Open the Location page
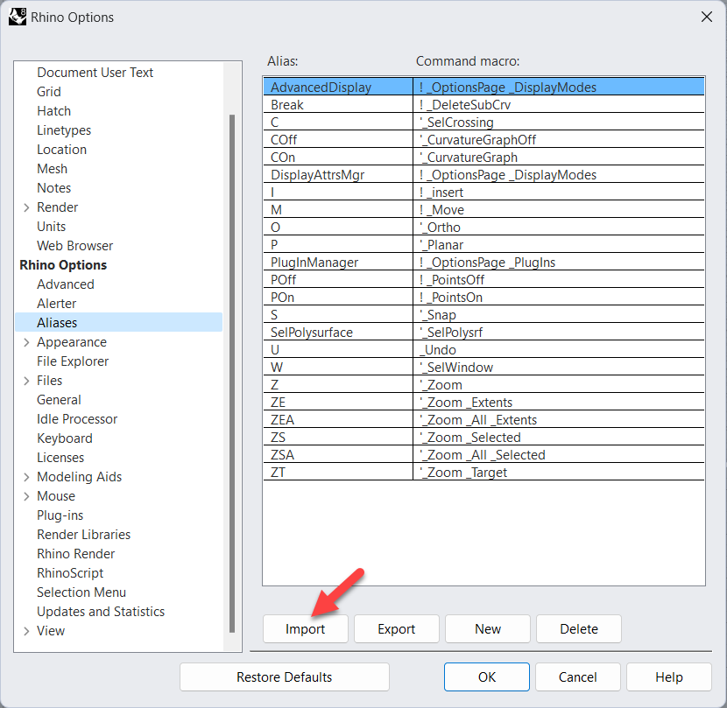 61,150
